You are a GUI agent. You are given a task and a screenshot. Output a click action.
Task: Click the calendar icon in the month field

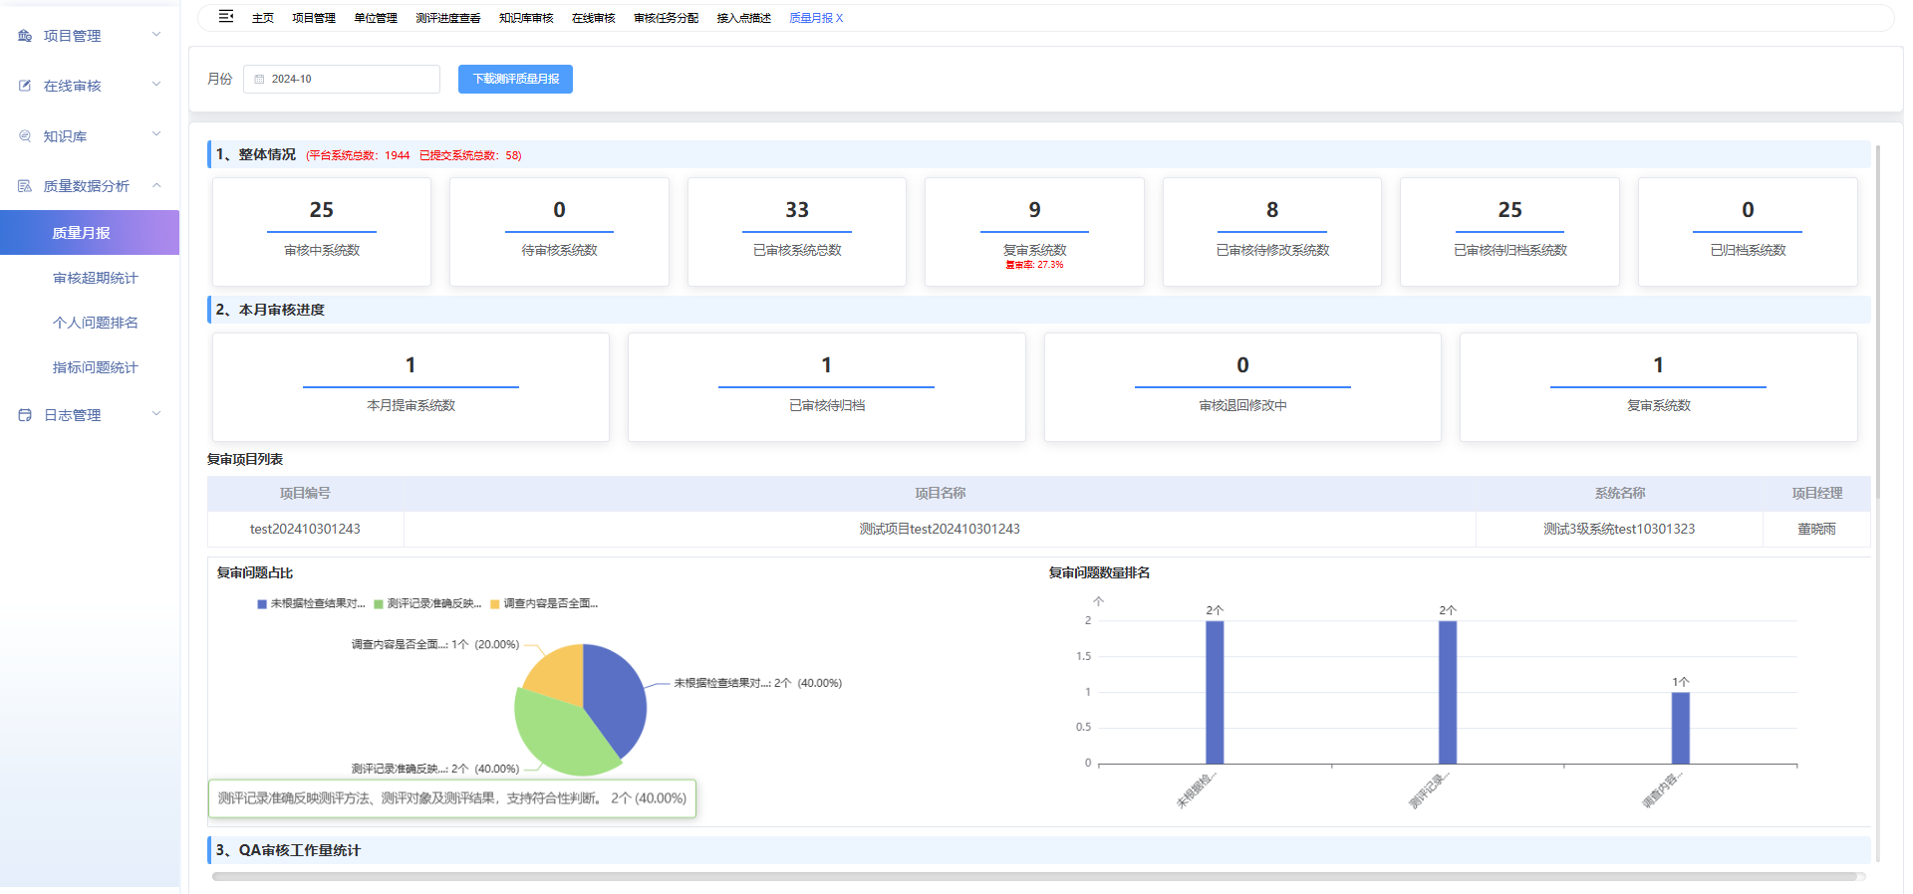(260, 80)
